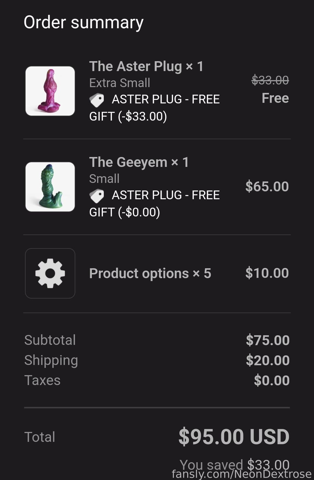314x480 pixels.
Task: Click the $65.00 Geeyem price
Action: [x=267, y=186]
